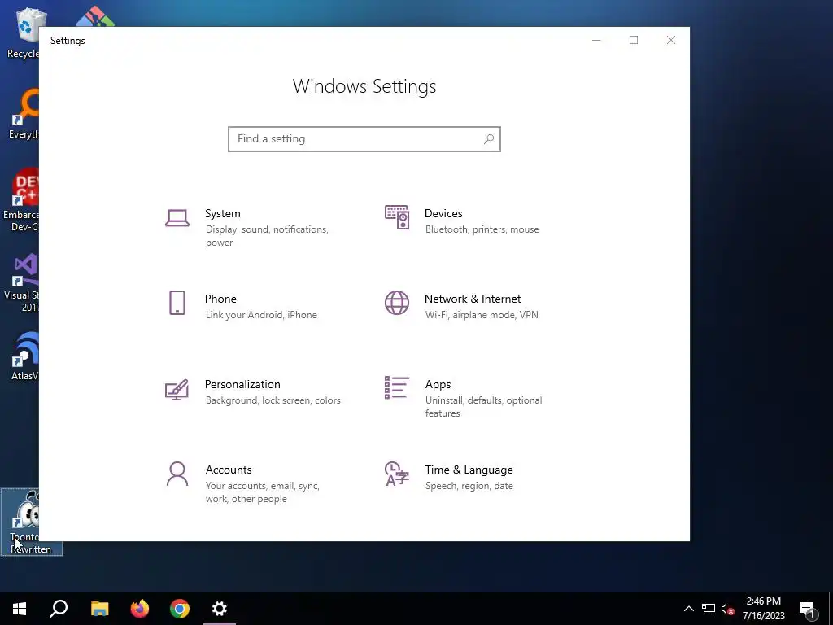Screen dimensions: 833x625
Task: Open the Devices keyboard and speaker icon
Action: point(397,217)
